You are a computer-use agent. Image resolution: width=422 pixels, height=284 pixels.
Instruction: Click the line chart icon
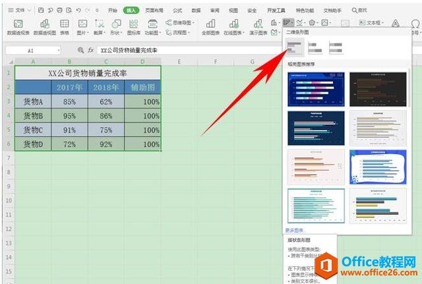(x=301, y=23)
